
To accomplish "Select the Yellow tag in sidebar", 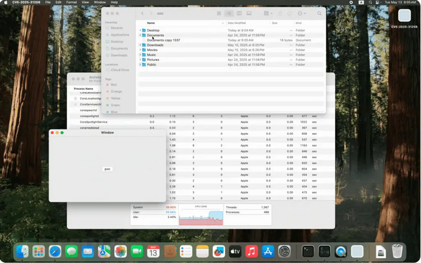I will tap(113, 98).
